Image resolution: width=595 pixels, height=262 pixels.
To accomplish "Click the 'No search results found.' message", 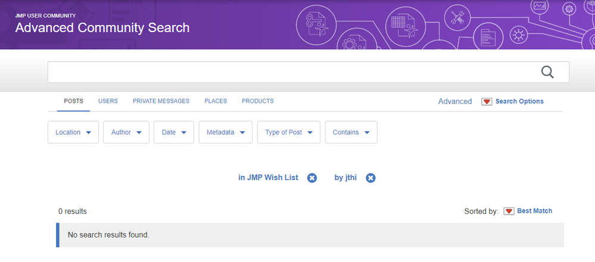I will (x=108, y=235).
